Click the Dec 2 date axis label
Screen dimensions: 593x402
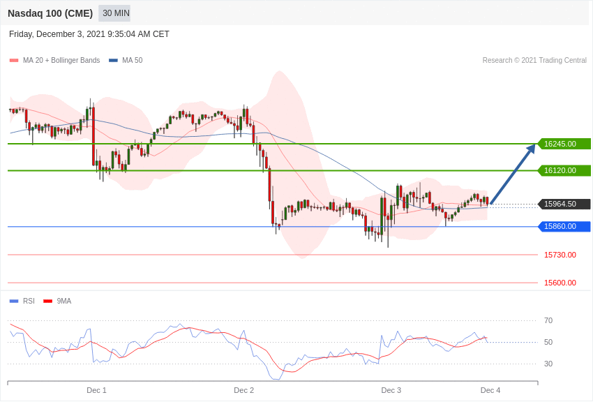(x=243, y=390)
